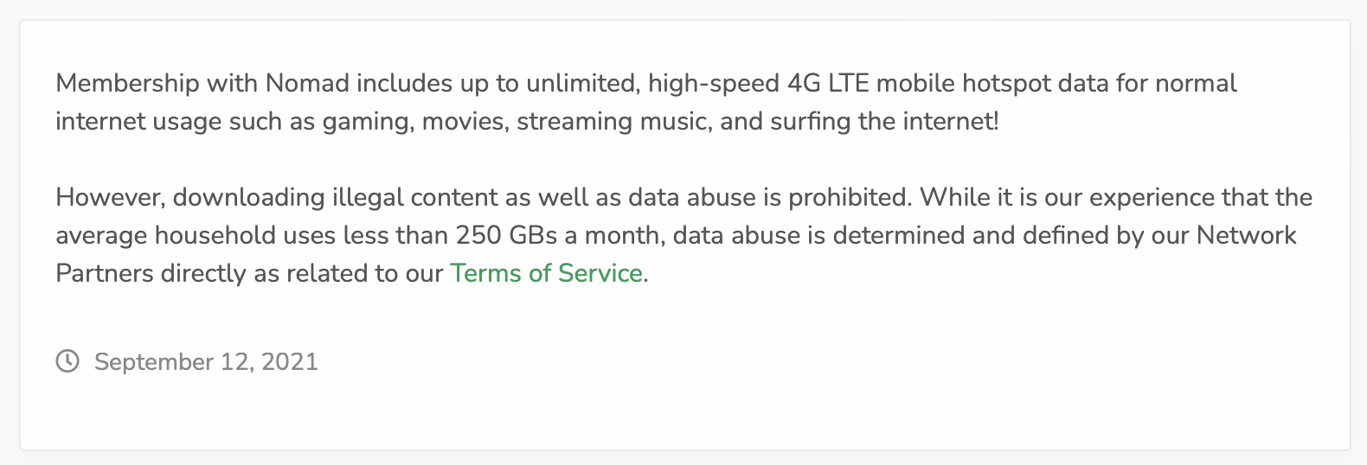Click the word "Nomad" in first paragraph
1367x465 pixels.
(x=307, y=83)
